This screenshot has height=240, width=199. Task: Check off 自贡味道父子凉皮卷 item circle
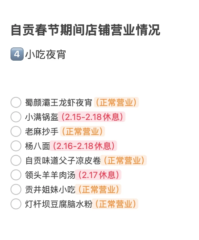click(x=16, y=160)
